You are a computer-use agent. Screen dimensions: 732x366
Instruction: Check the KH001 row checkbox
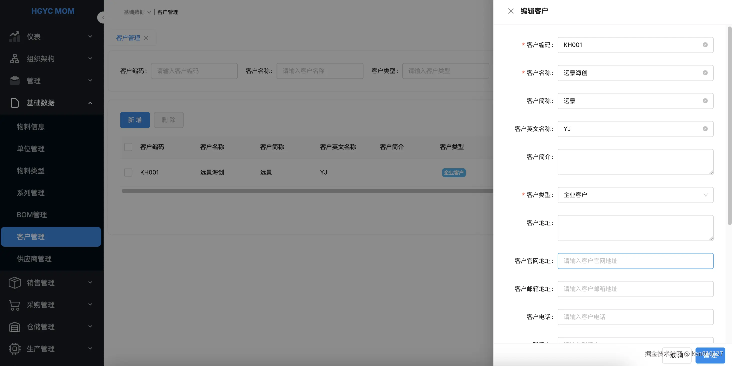pyautogui.click(x=128, y=172)
